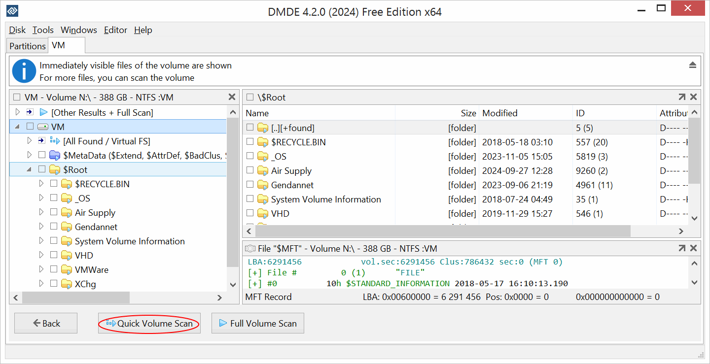Start a Quick Volume Scan
This screenshot has height=364, width=710.
(149, 323)
